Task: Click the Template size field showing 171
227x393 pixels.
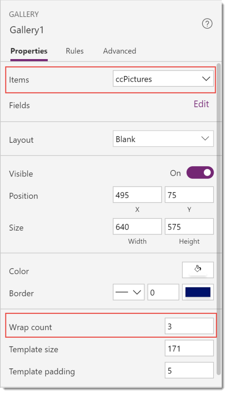Action: [189, 348]
